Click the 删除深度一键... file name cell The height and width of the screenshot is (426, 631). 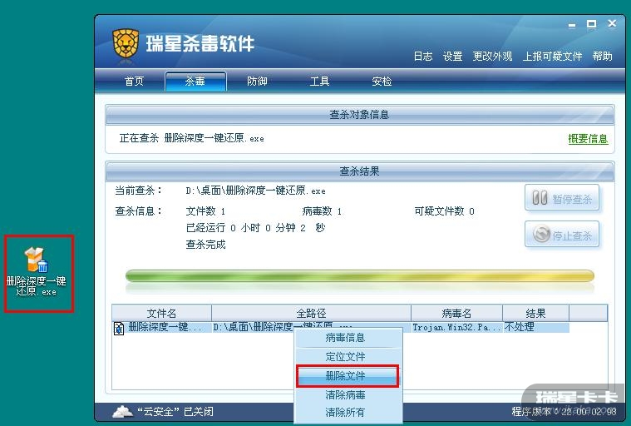pos(165,327)
